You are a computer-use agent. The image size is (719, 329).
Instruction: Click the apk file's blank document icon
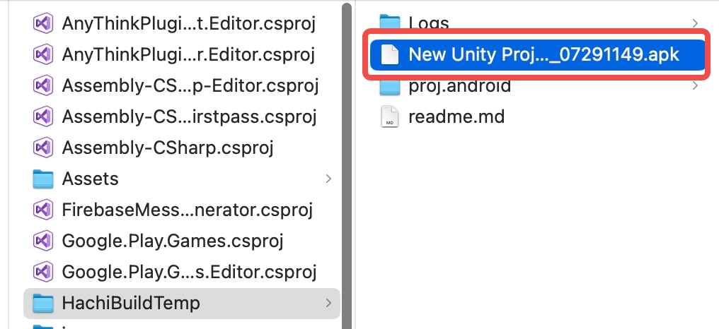click(x=390, y=54)
